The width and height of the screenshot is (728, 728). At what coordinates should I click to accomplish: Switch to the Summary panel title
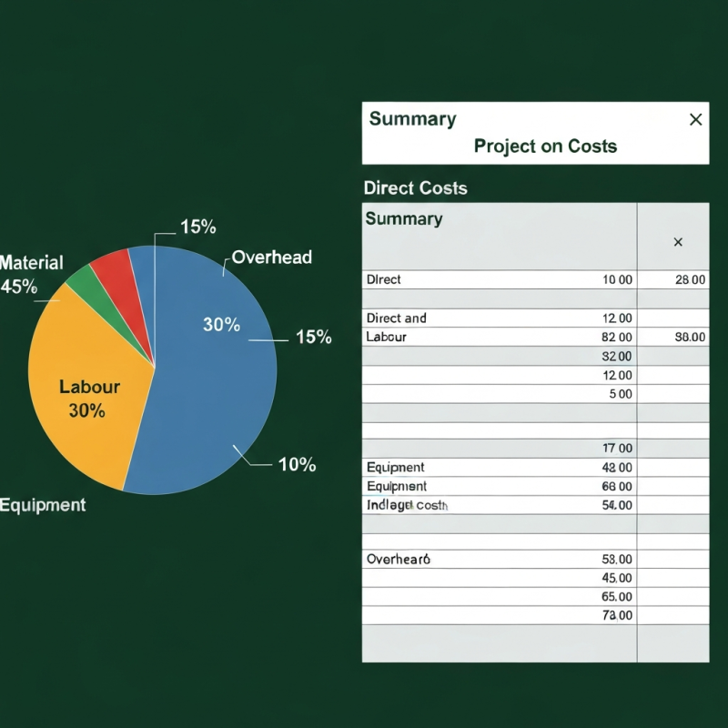pos(411,119)
